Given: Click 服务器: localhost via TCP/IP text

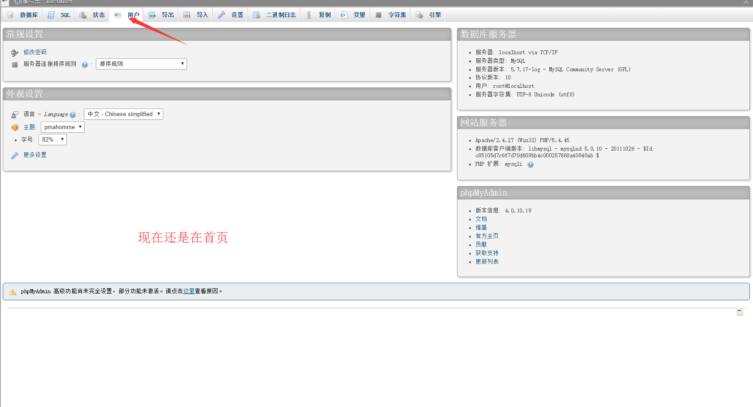Looking at the screenshot, I should coord(517,52).
